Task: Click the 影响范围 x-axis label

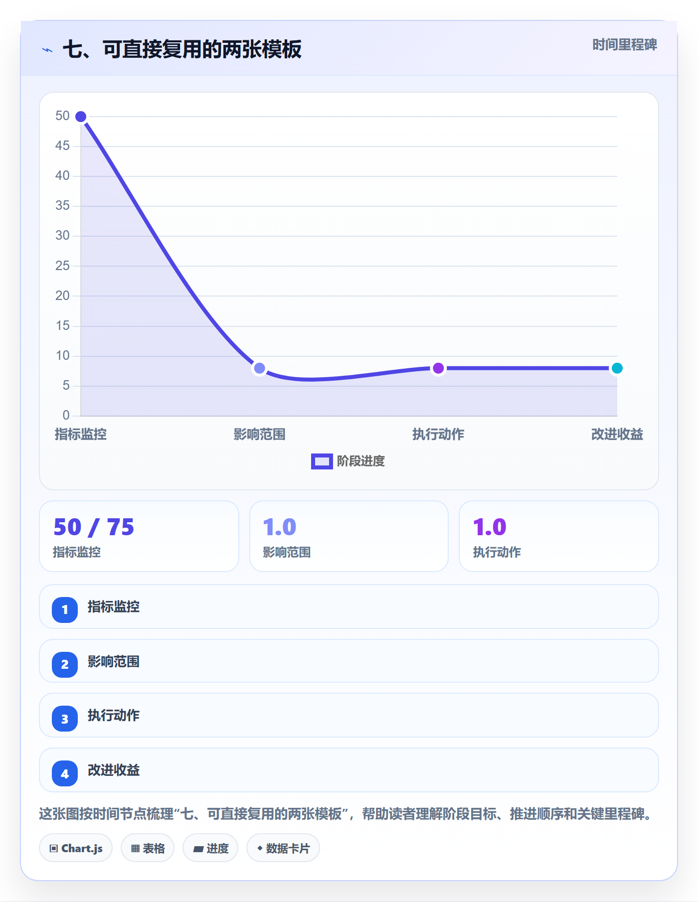Action: coord(259,435)
